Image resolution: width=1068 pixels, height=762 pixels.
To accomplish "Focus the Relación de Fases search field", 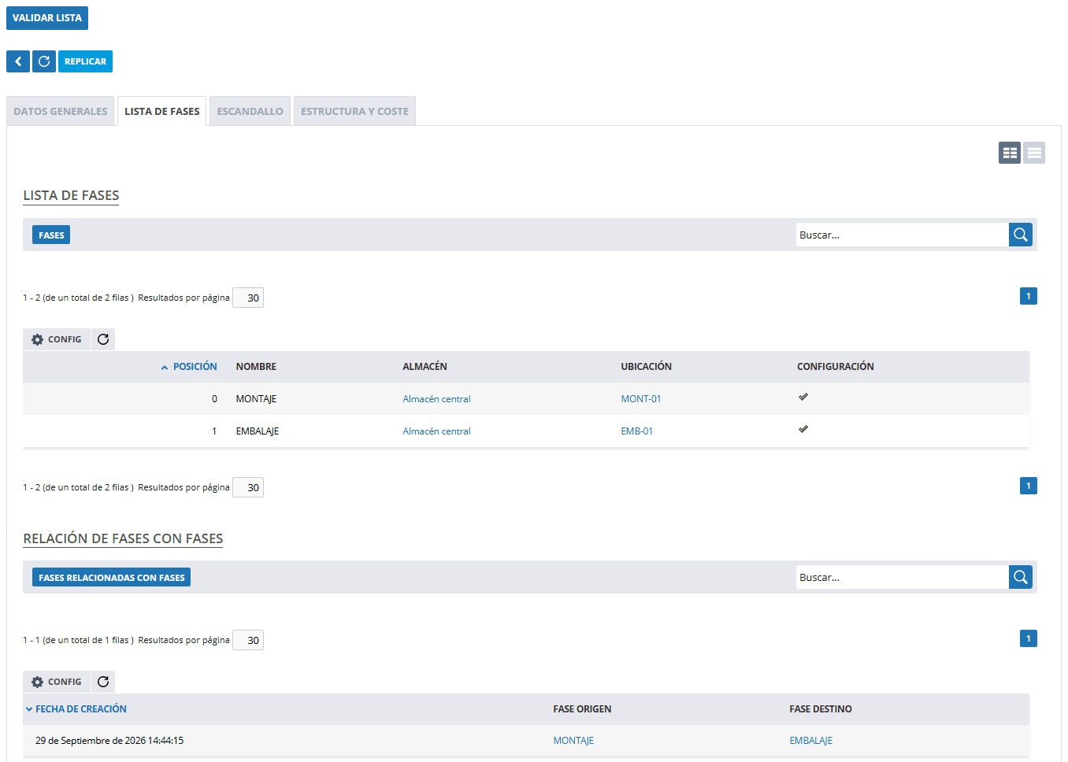I will click(x=902, y=577).
